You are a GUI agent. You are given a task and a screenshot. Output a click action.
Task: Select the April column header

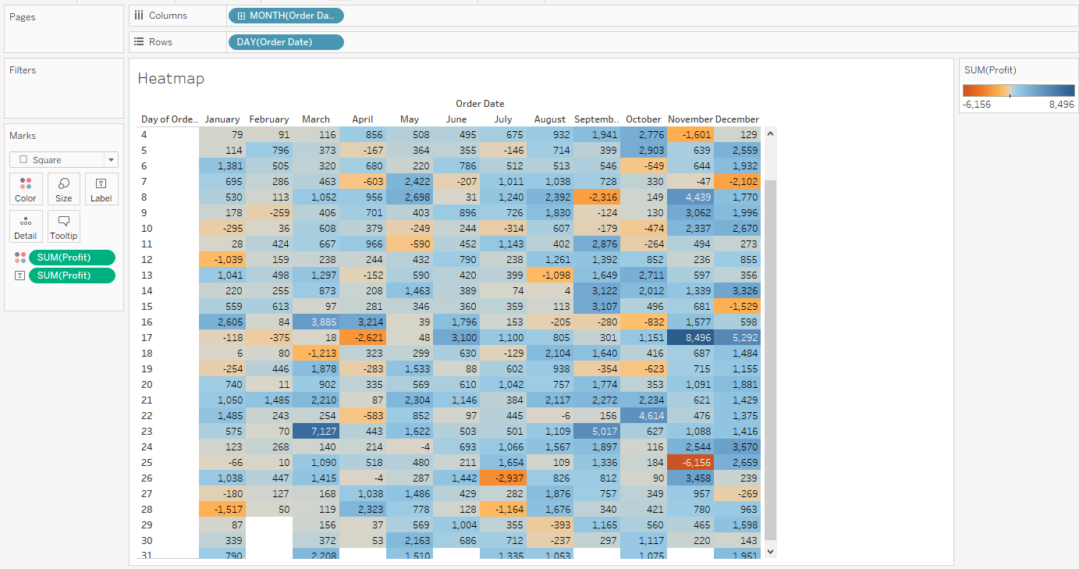(363, 119)
